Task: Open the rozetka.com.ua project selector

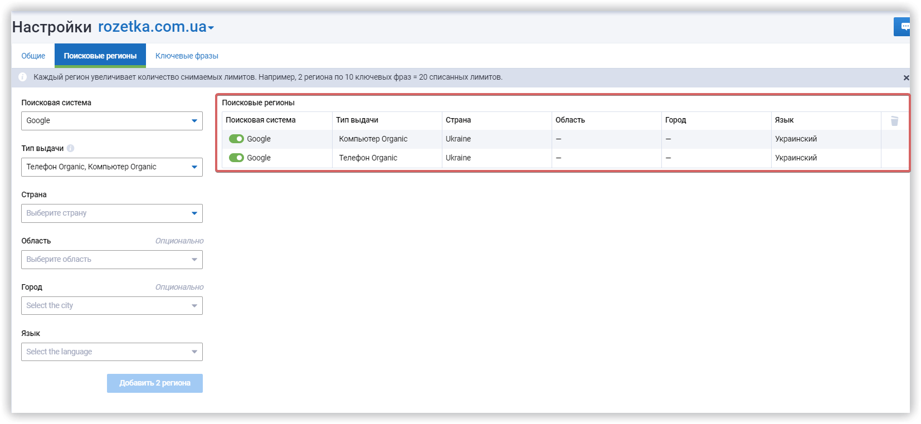Action: [156, 27]
